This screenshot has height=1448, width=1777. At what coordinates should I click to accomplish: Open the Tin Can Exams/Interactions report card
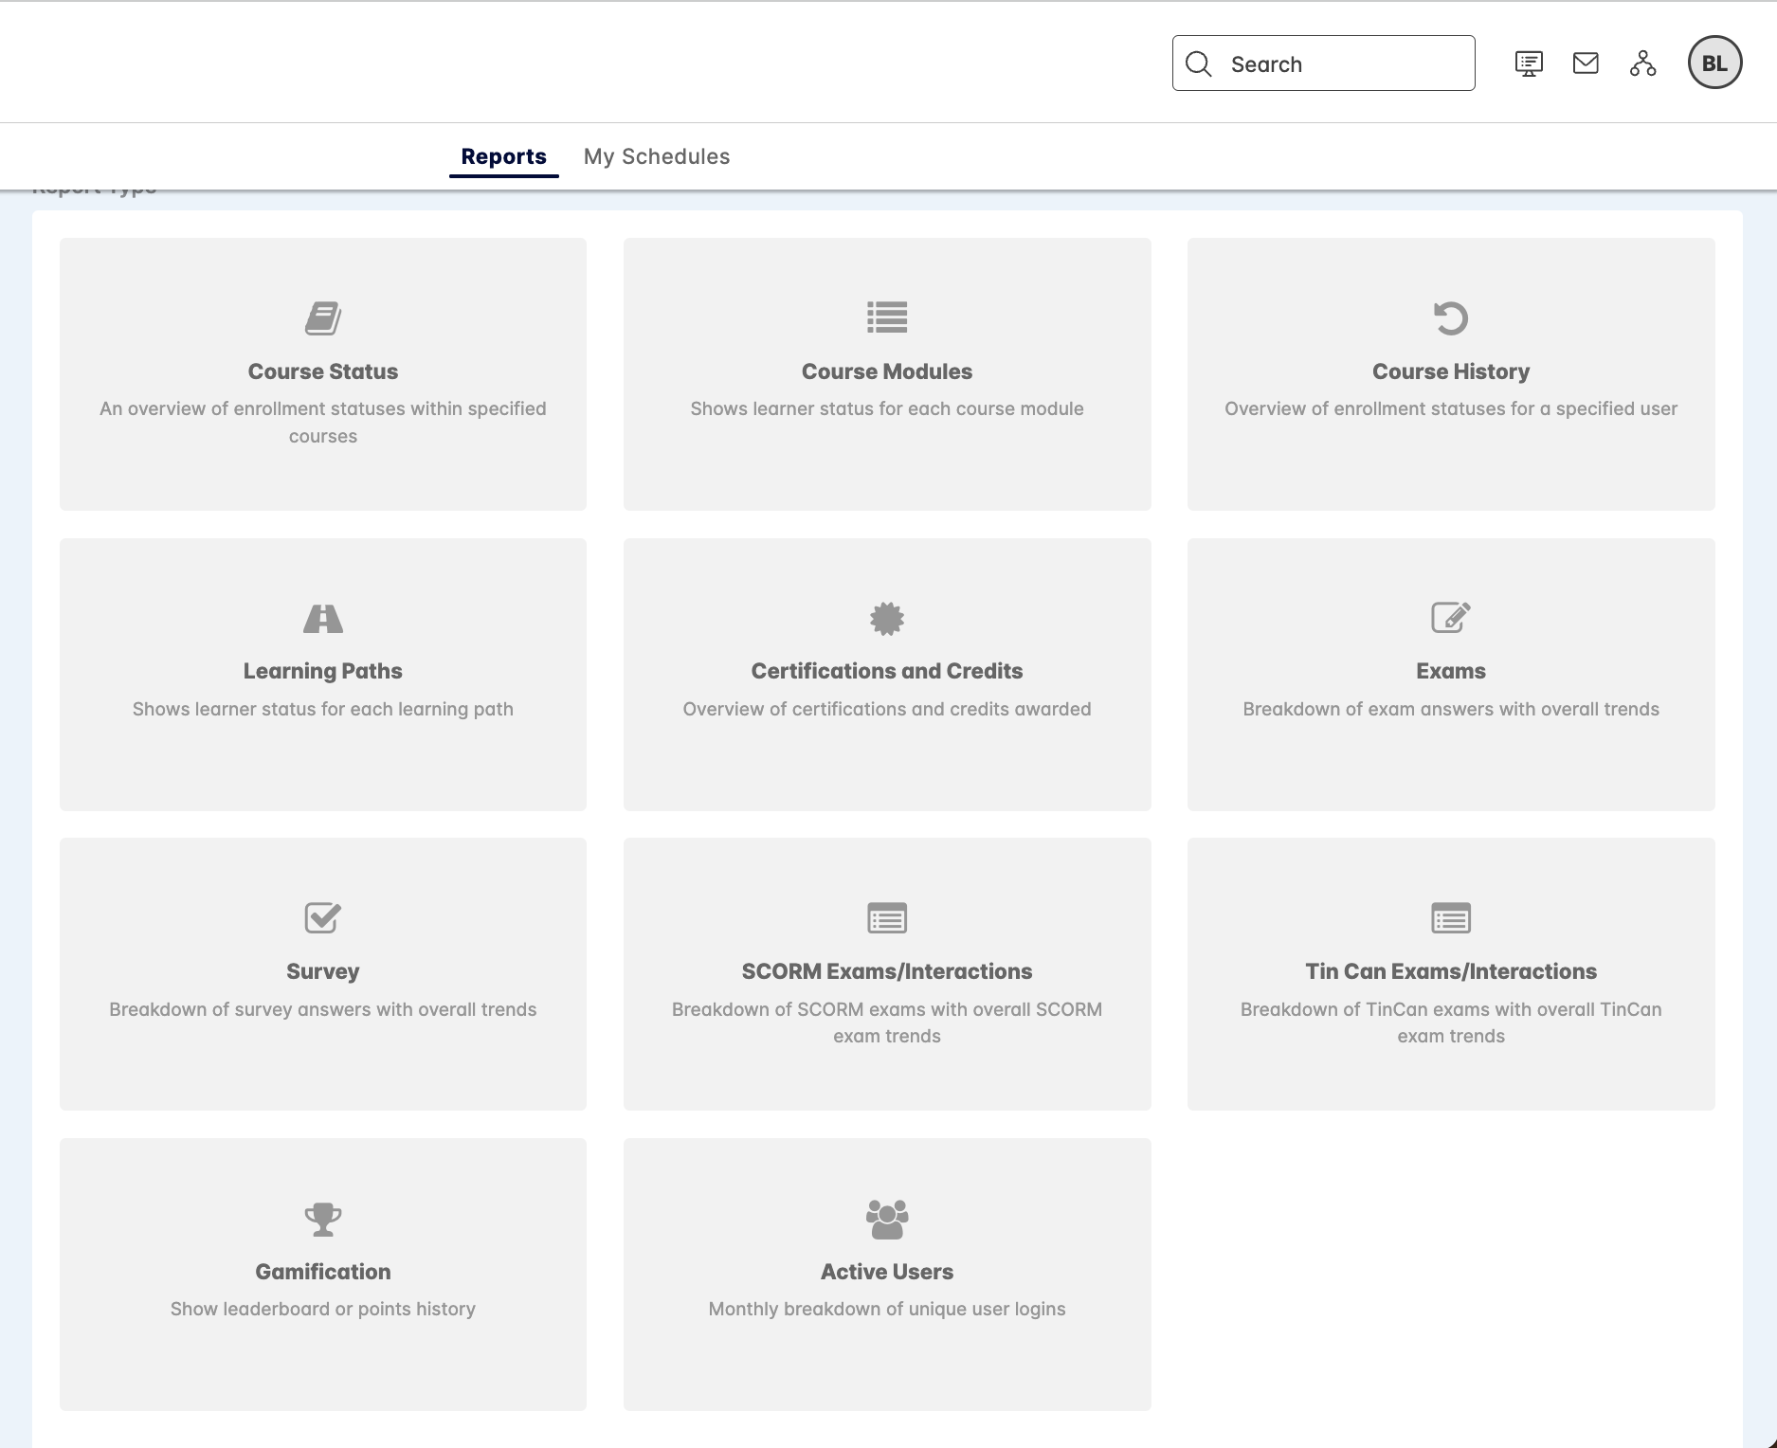[1449, 974]
